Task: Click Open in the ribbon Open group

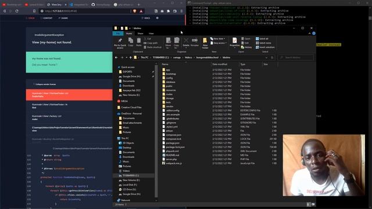Action: (x=246, y=39)
